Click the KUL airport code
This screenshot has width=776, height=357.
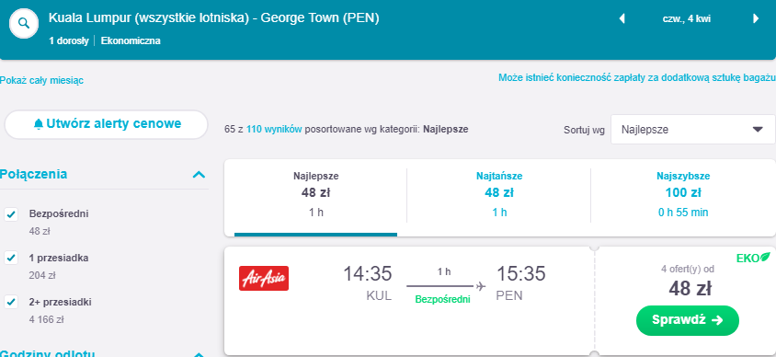(x=379, y=296)
